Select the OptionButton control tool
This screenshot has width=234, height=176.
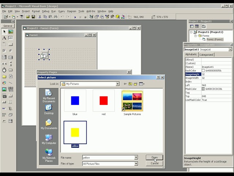point(11,51)
